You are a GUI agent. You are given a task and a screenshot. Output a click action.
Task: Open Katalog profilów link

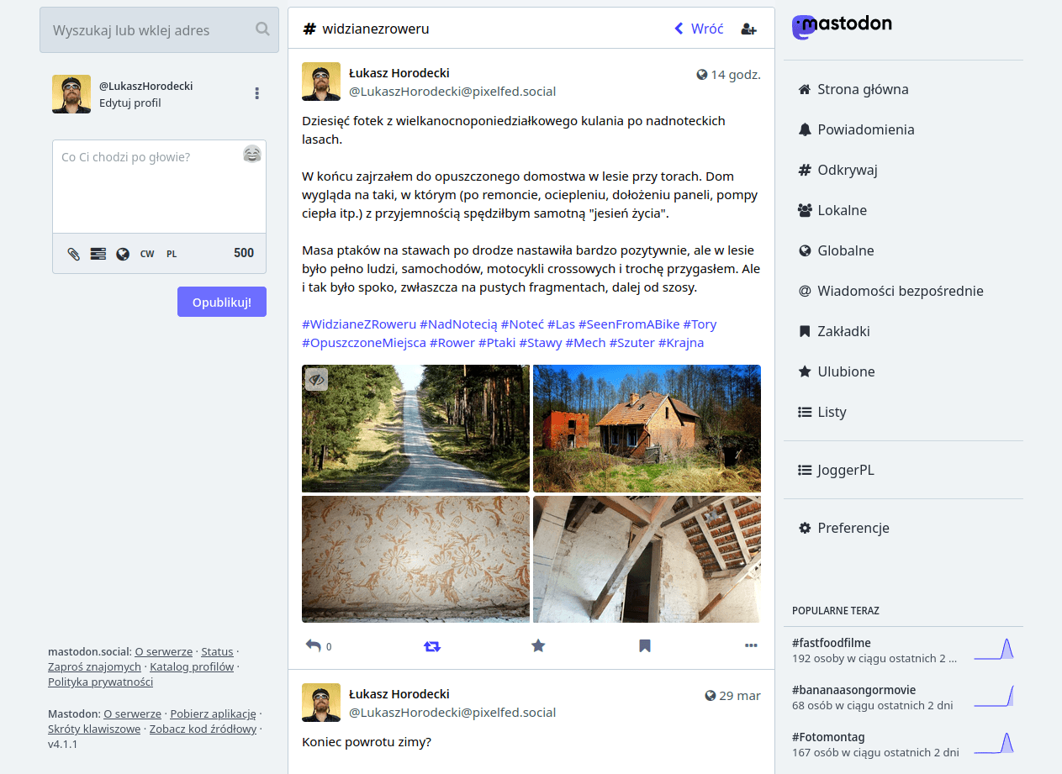point(192,666)
